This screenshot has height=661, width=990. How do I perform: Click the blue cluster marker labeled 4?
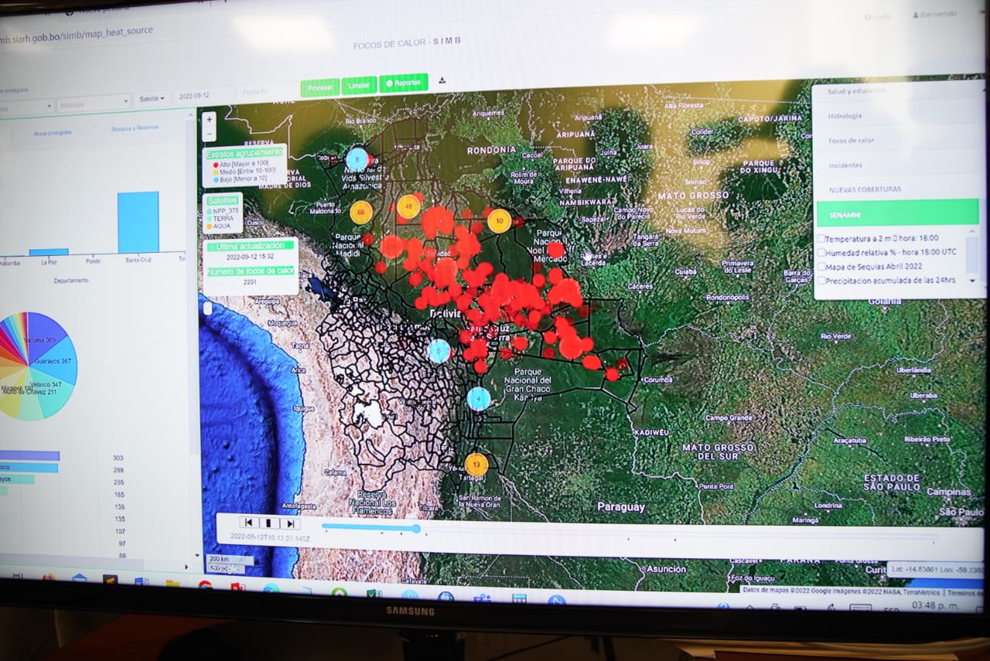pos(479,399)
